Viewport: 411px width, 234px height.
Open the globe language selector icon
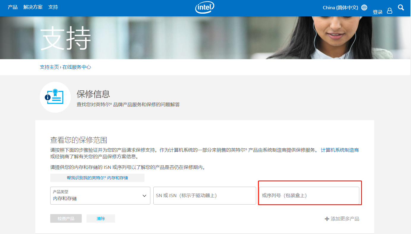coord(364,7)
